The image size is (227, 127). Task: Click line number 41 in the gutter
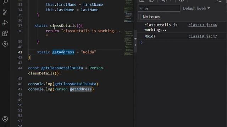tap(20, 52)
